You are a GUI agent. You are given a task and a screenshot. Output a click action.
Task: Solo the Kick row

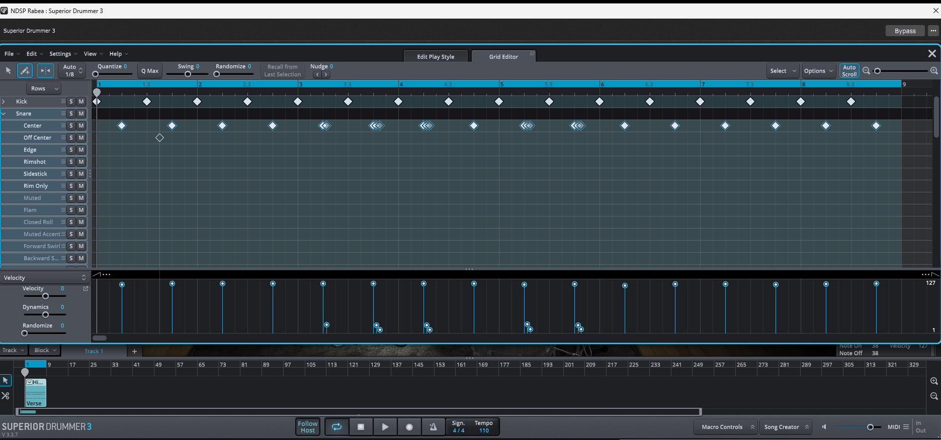click(71, 101)
